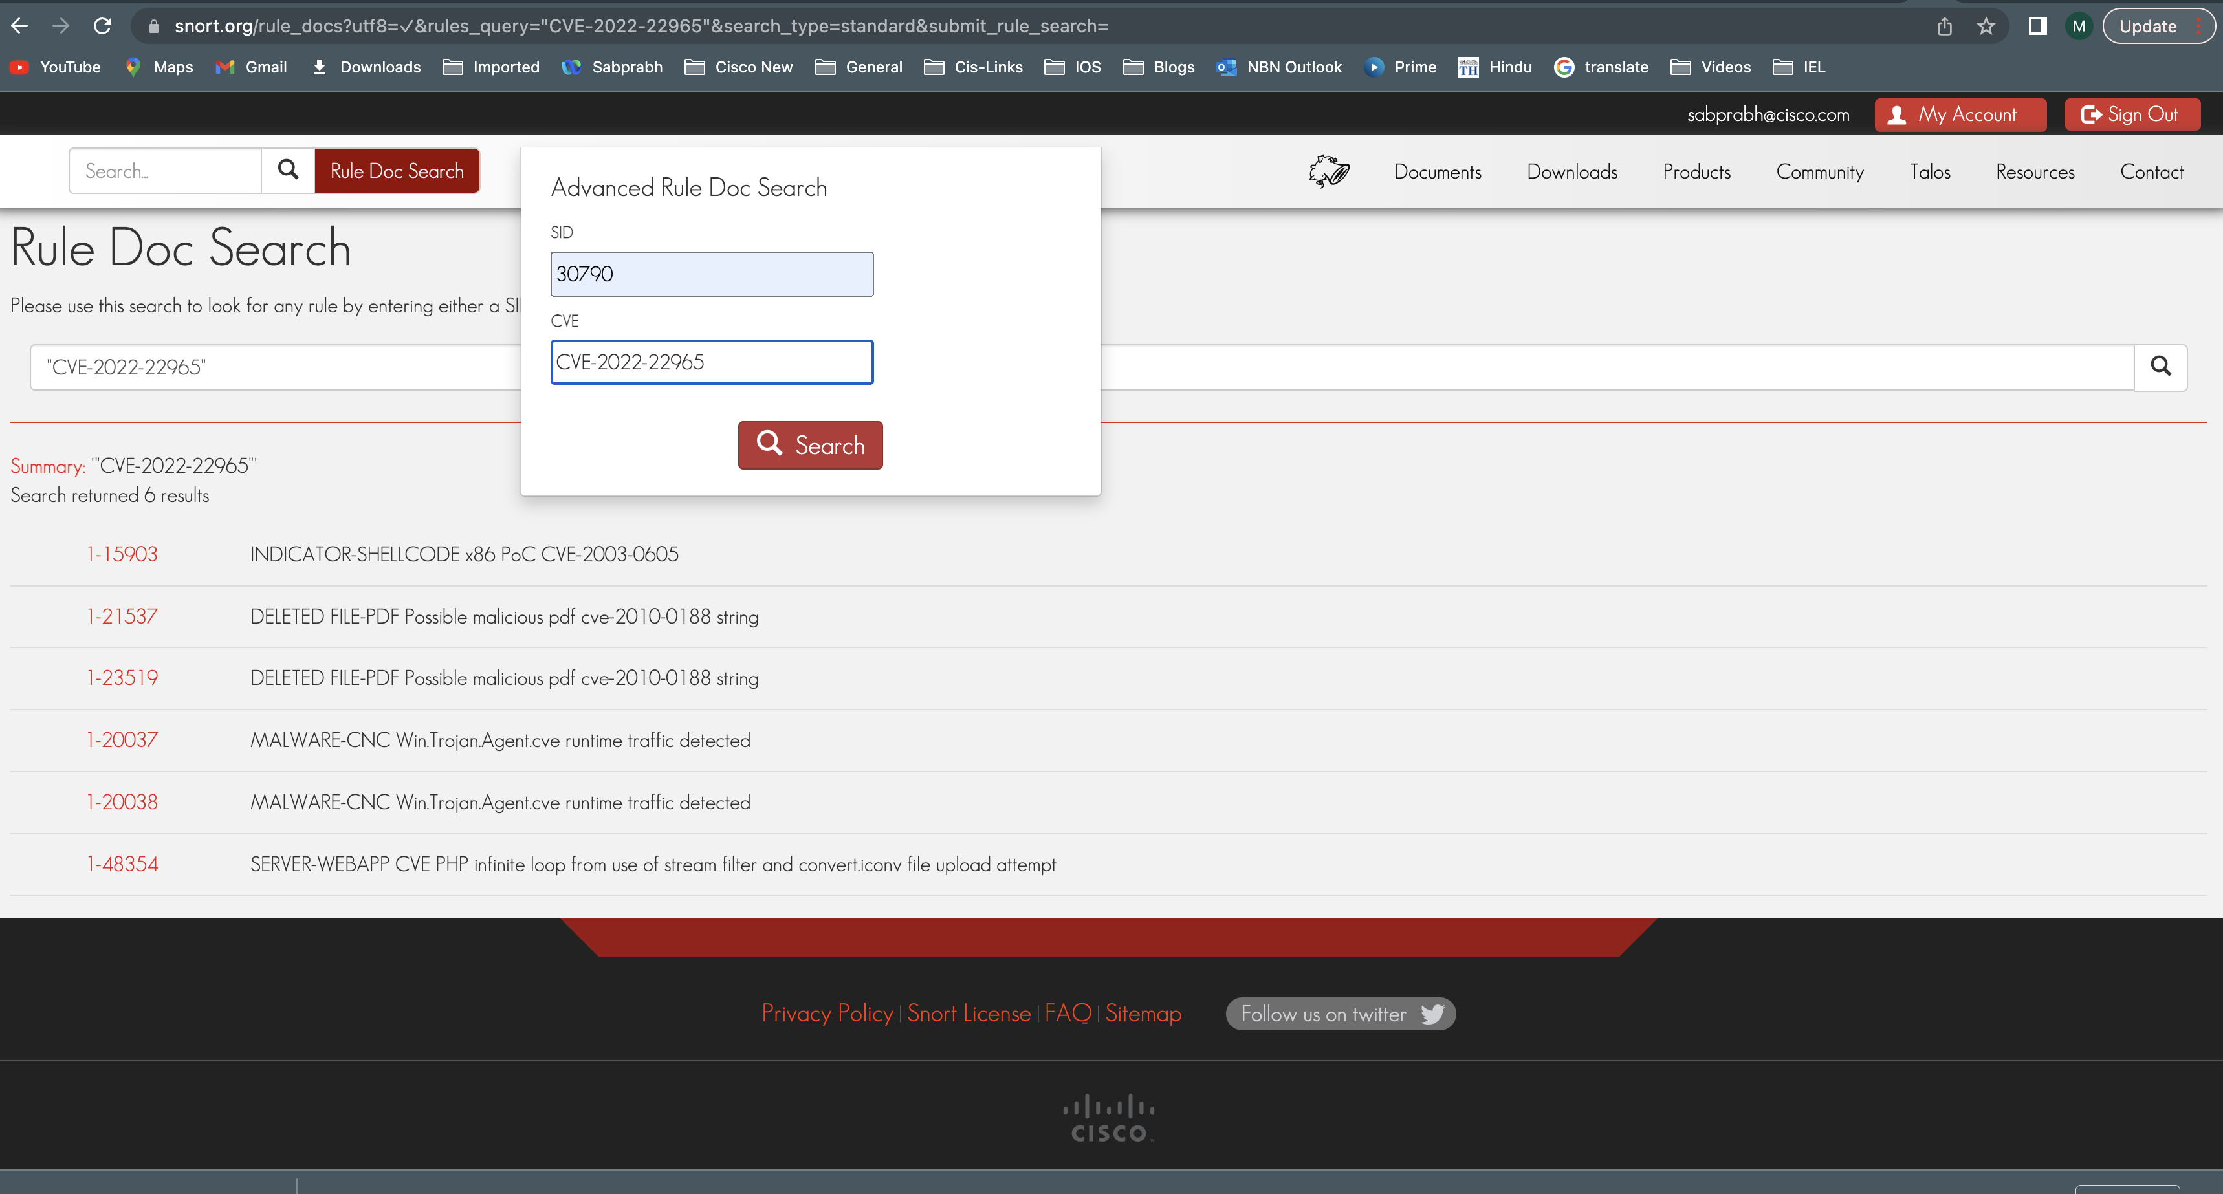
Task: Click the Sign Out button
Action: point(2132,114)
